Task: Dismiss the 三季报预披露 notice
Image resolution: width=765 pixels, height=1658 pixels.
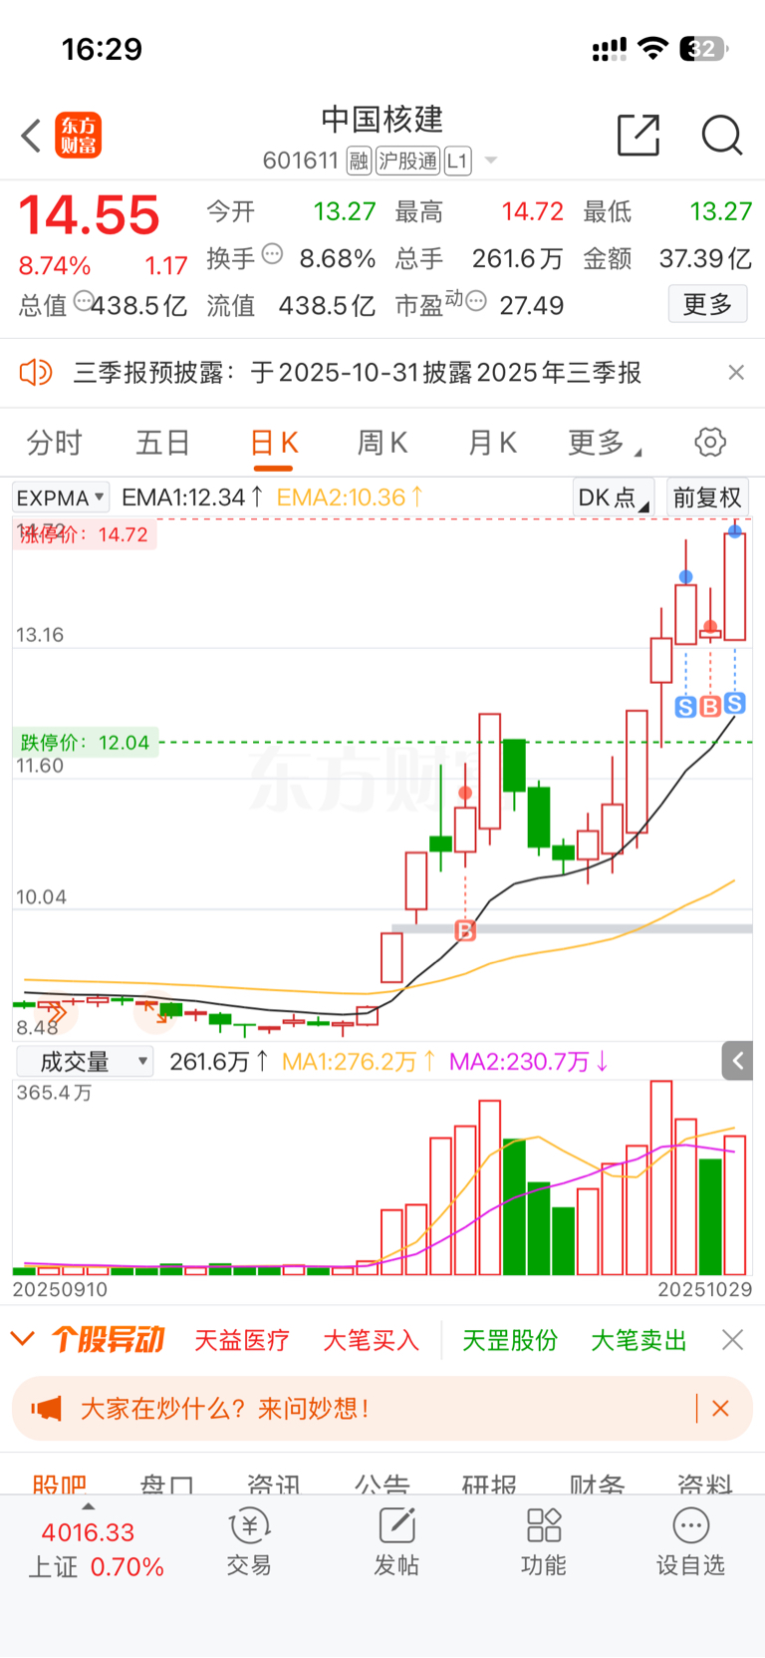Action: tap(736, 372)
